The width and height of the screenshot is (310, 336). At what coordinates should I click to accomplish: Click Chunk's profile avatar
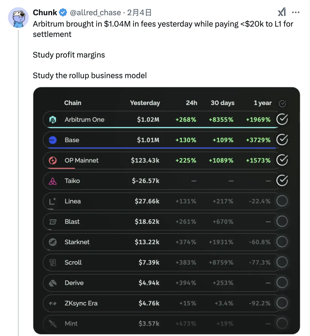(x=19, y=18)
